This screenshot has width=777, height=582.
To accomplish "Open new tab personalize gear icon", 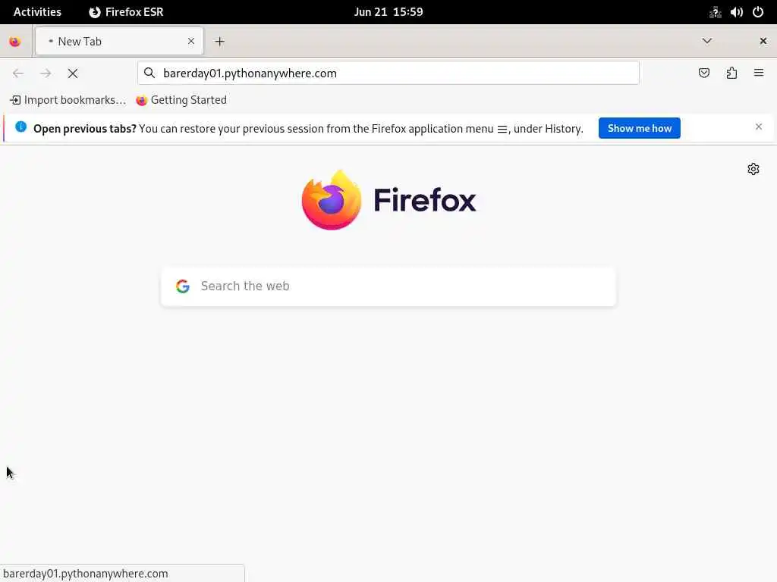I will [x=753, y=169].
